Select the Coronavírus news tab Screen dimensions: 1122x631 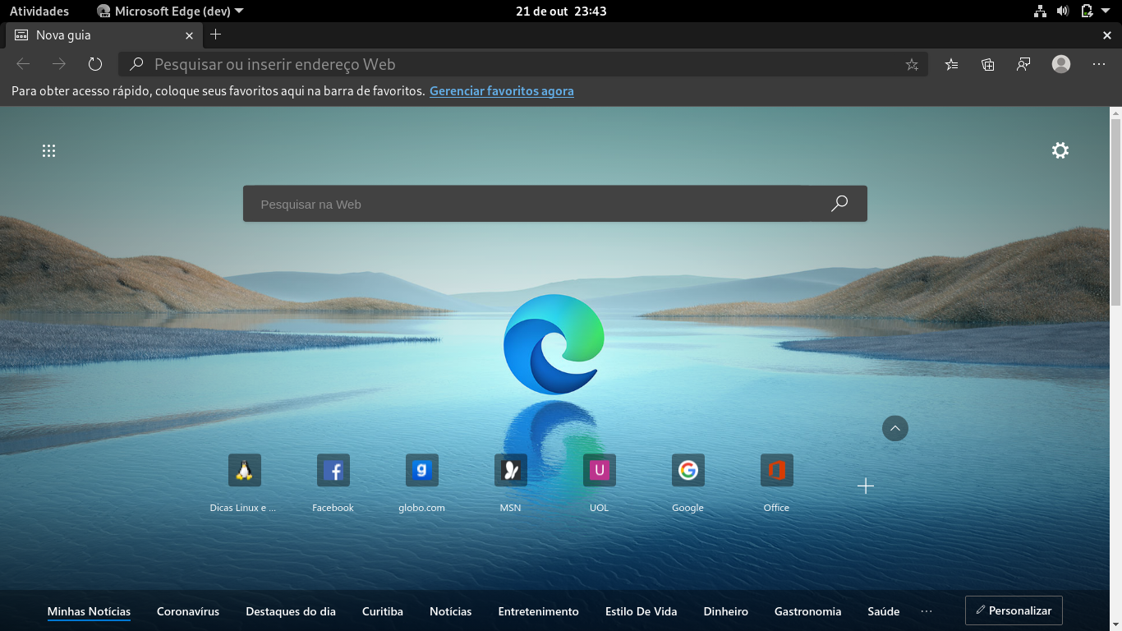pyautogui.click(x=188, y=611)
